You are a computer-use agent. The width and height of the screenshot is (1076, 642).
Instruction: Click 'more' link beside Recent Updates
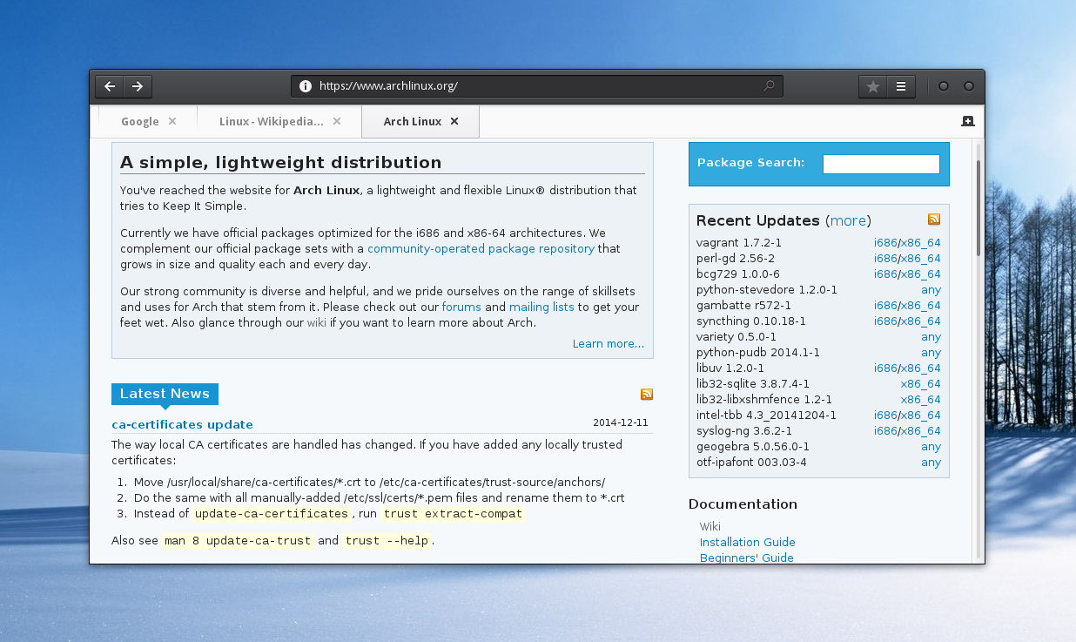(848, 221)
